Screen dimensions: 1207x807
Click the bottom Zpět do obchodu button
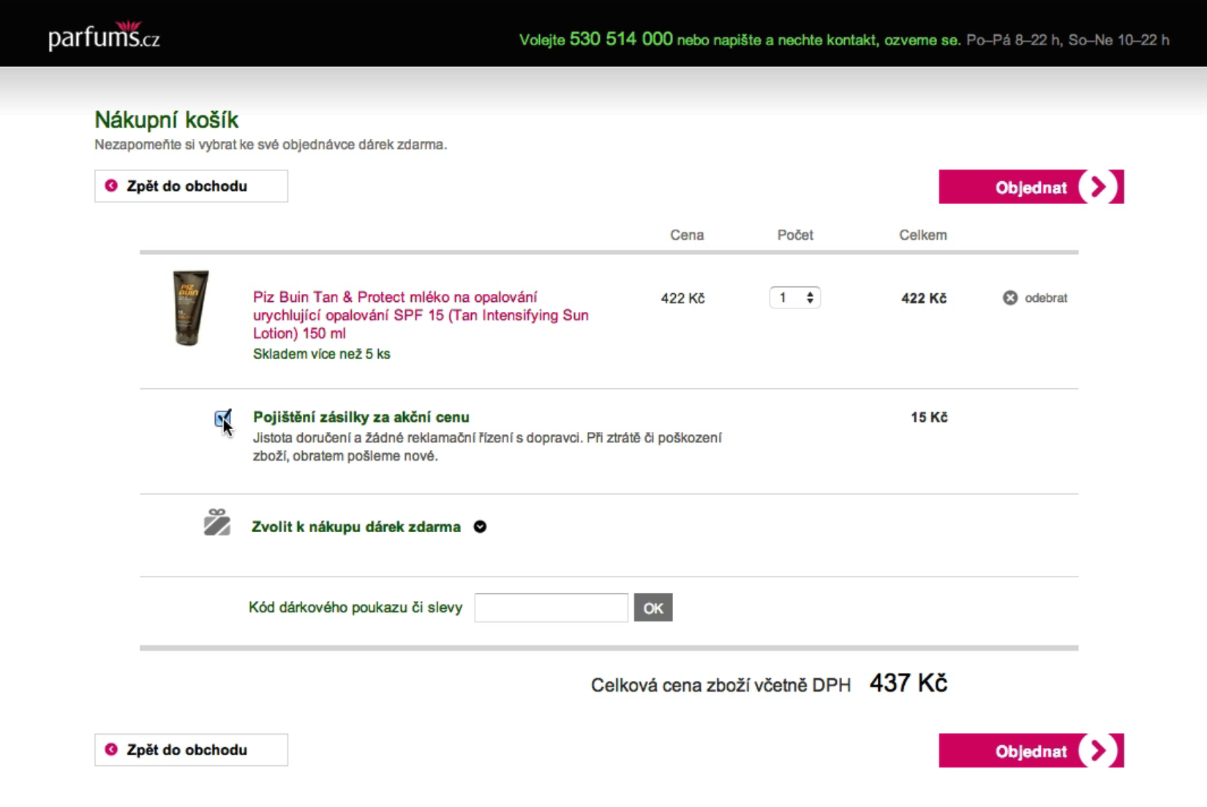point(191,750)
